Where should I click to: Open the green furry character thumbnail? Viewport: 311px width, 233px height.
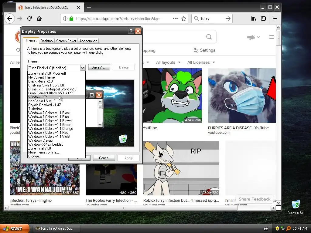[x=172, y=96]
